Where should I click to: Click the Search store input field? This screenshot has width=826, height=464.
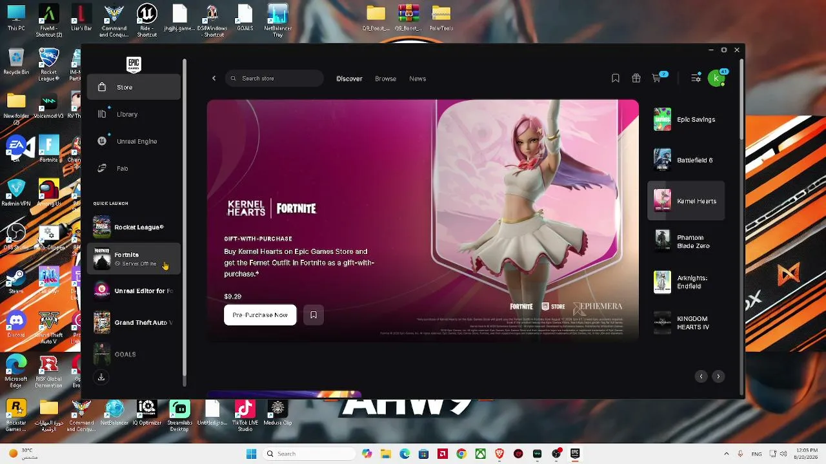coord(274,79)
